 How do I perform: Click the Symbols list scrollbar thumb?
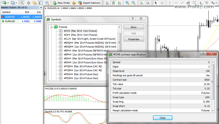(119, 42)
